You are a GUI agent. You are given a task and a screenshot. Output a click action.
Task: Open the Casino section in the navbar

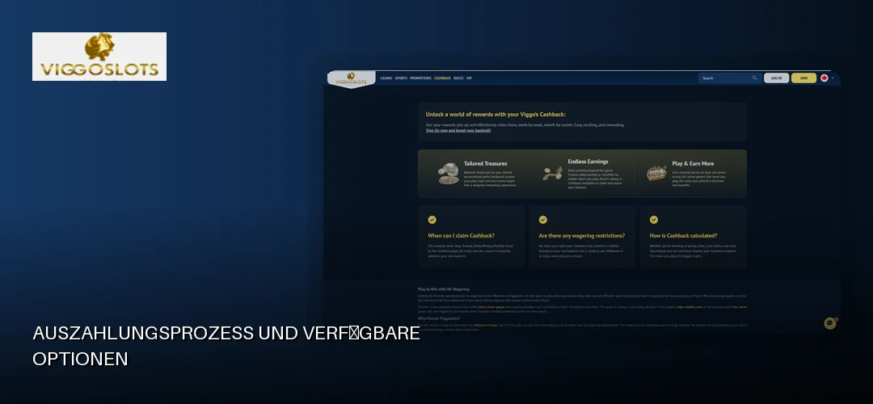coord(386,78)
